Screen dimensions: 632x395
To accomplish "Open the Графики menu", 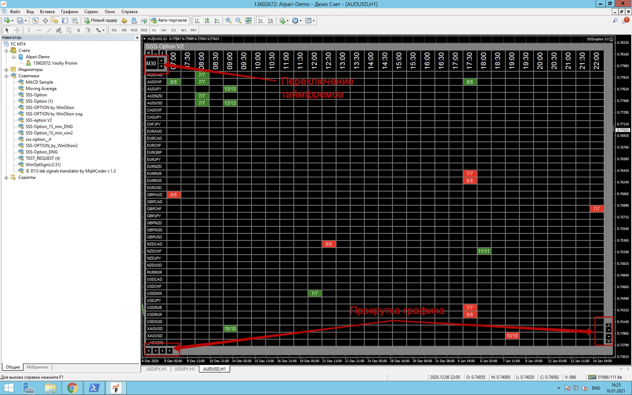I will [x=69, y=12].
